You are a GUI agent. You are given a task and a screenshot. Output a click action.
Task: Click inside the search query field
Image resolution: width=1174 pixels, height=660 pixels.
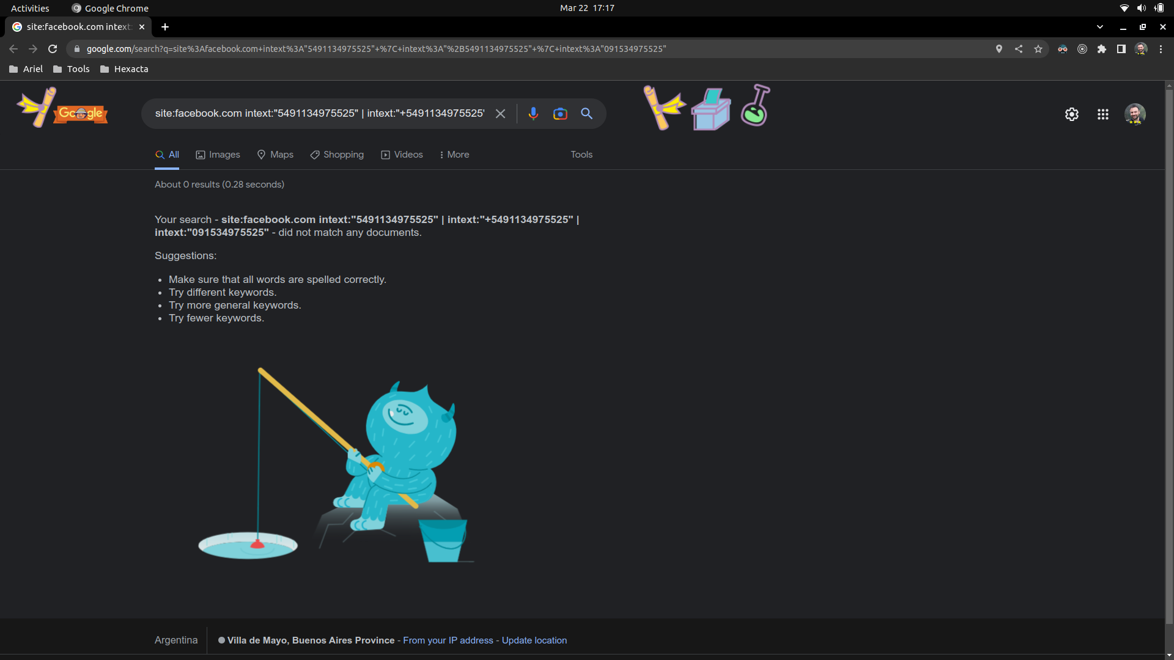tap(318, 114)
